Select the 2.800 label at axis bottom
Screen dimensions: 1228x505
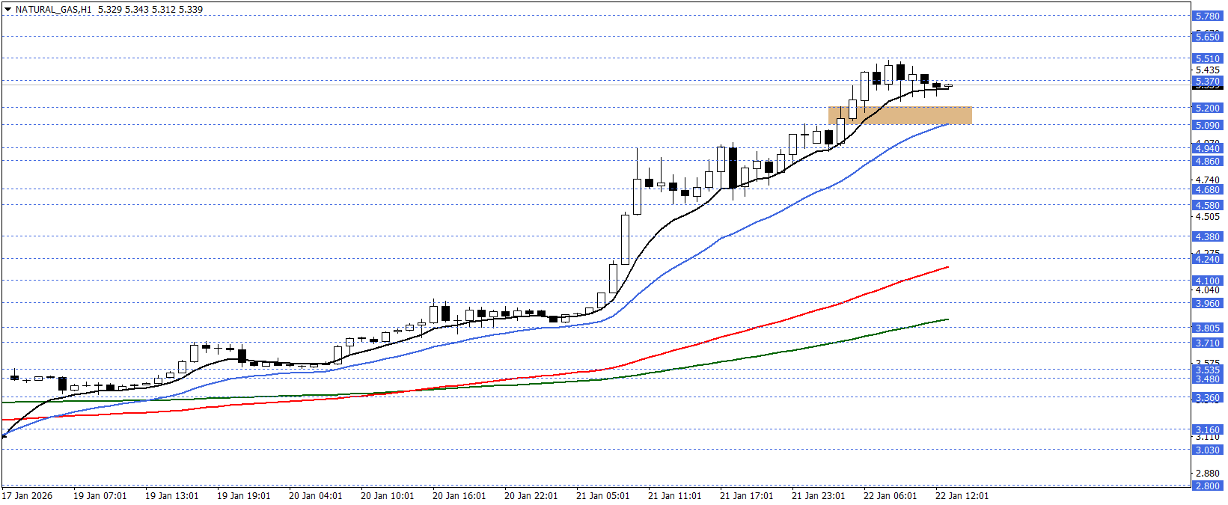[1206, 486]
